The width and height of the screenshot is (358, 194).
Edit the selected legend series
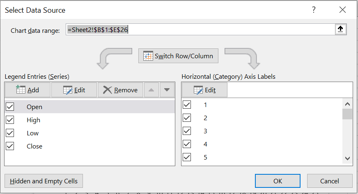click(x=74, y=90)
